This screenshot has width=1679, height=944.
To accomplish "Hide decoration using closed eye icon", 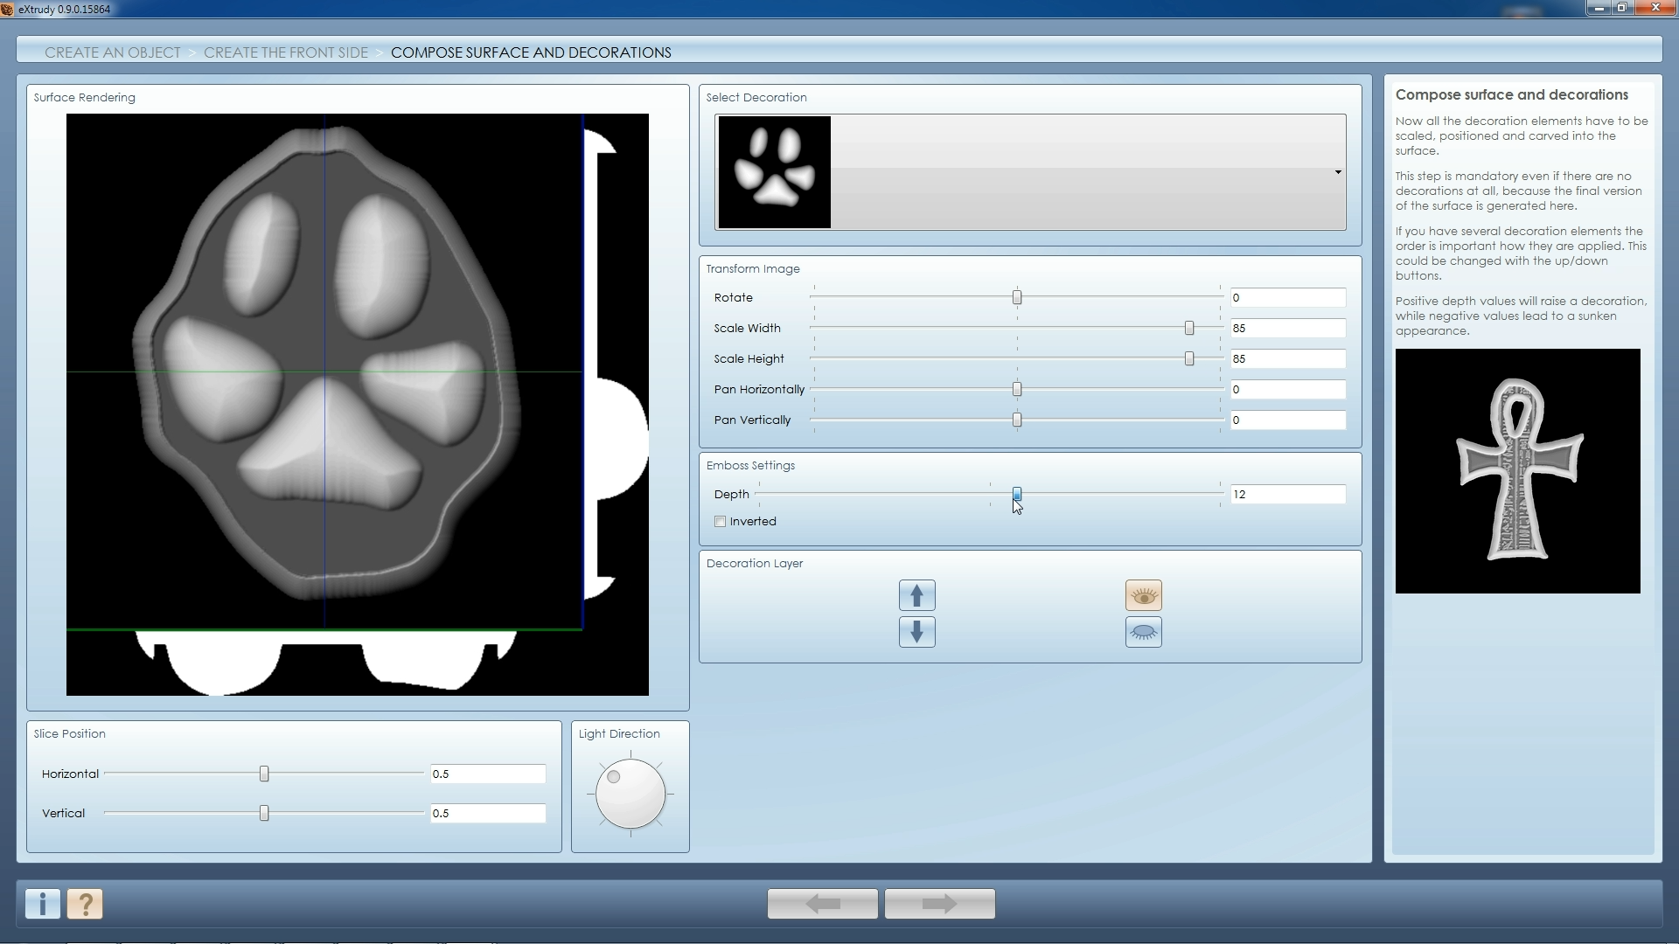I will (x=1143, y=632).
